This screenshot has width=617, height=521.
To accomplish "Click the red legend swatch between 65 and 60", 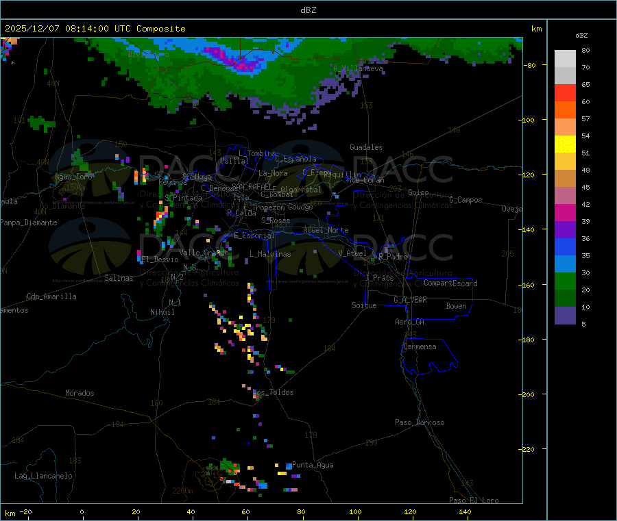I will (x=565, y=92).
